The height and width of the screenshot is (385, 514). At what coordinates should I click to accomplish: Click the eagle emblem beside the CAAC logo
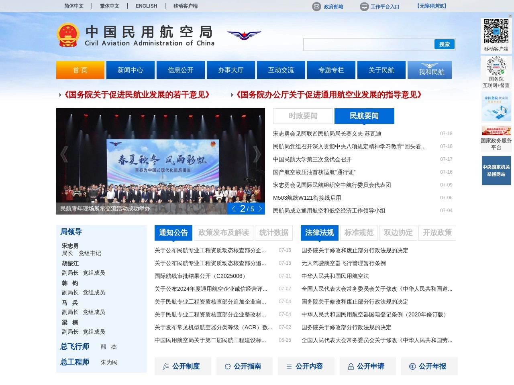245,34
